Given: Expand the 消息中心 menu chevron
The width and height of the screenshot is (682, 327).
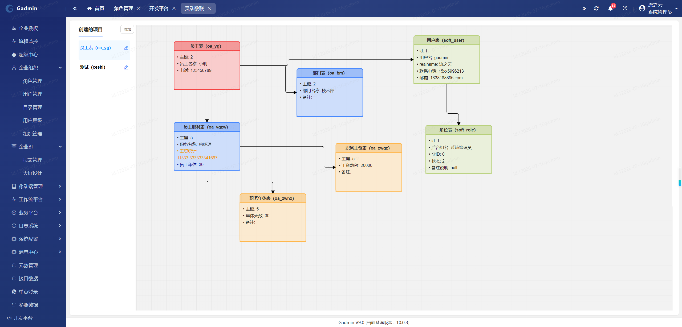Looking at the screenshot, I should tap(60, 252).
